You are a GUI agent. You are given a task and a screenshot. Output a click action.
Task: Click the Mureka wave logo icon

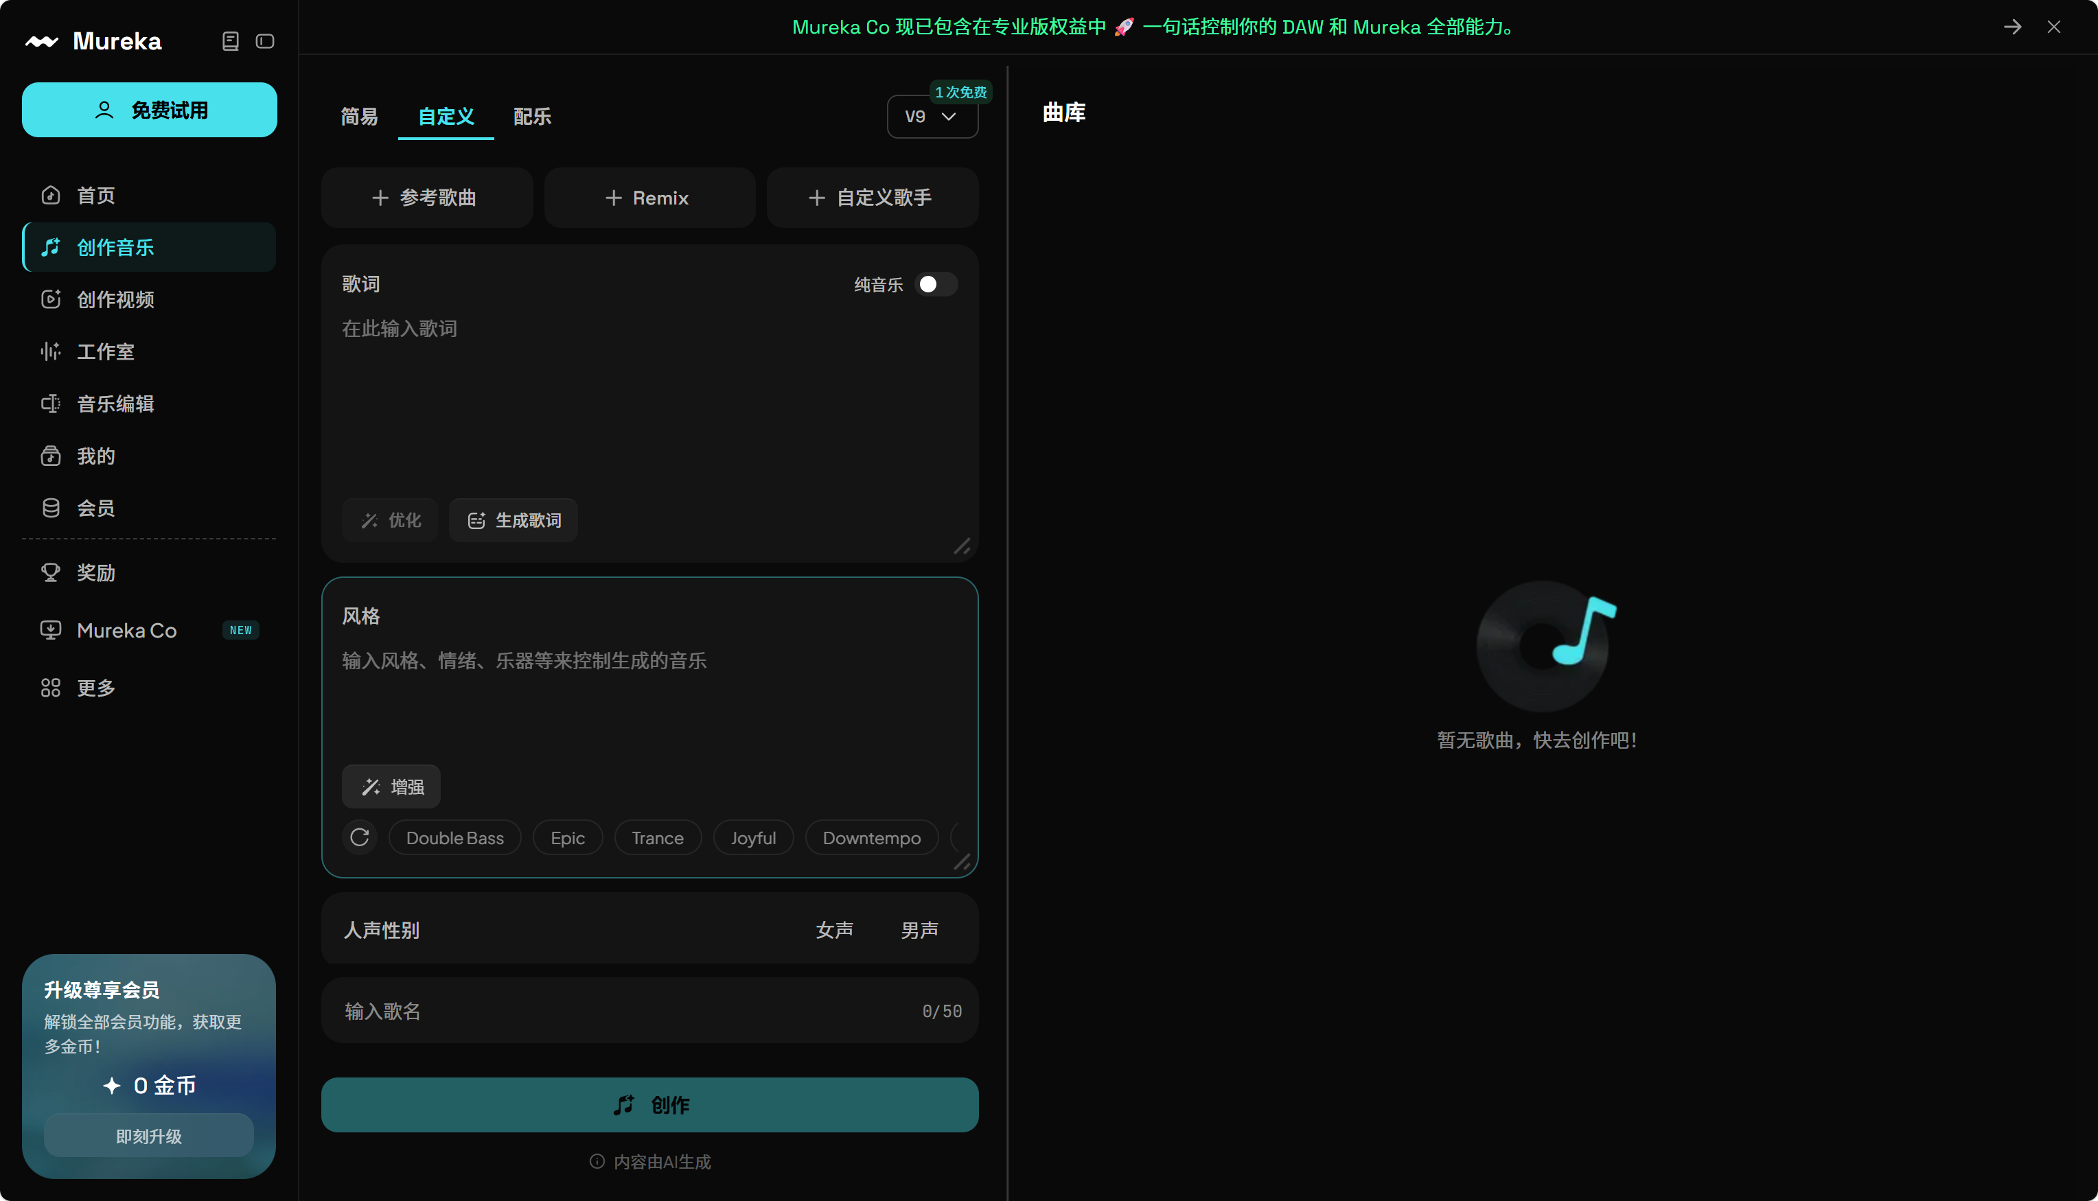pos(41,41)
